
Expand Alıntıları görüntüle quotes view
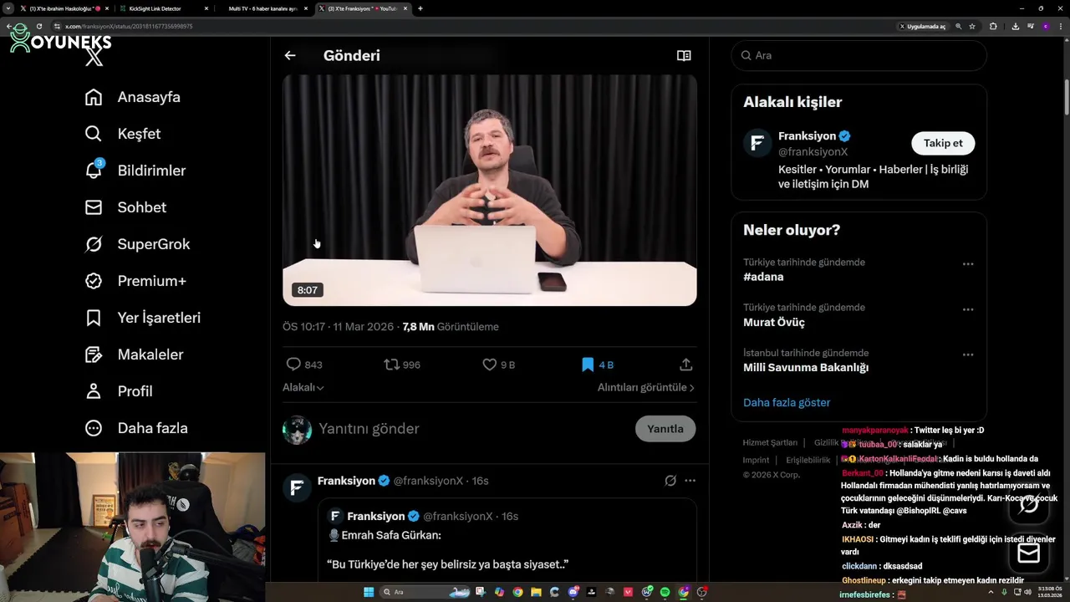click(646, 387)
